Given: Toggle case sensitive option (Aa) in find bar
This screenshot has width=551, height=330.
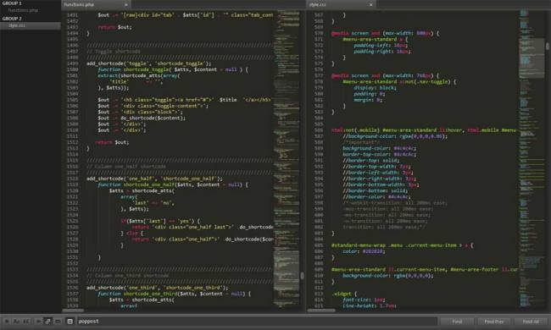Looking at the screenshot, I should [x=16, y=322].
